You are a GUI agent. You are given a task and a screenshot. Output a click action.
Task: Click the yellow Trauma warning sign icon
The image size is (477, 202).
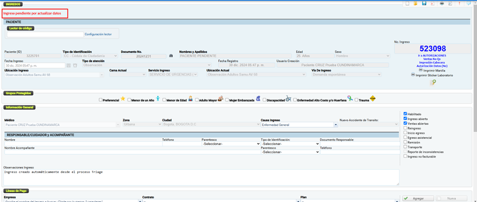(373, 99)
